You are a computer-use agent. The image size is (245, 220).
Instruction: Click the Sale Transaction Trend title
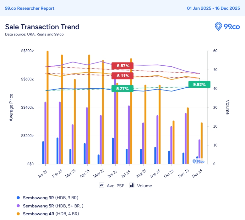[x=42, y=27]
